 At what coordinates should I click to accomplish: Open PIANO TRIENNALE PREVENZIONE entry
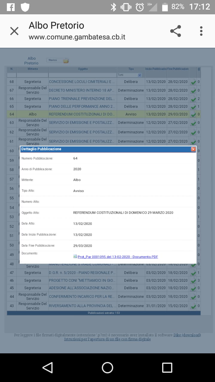(x=82, y=99)
